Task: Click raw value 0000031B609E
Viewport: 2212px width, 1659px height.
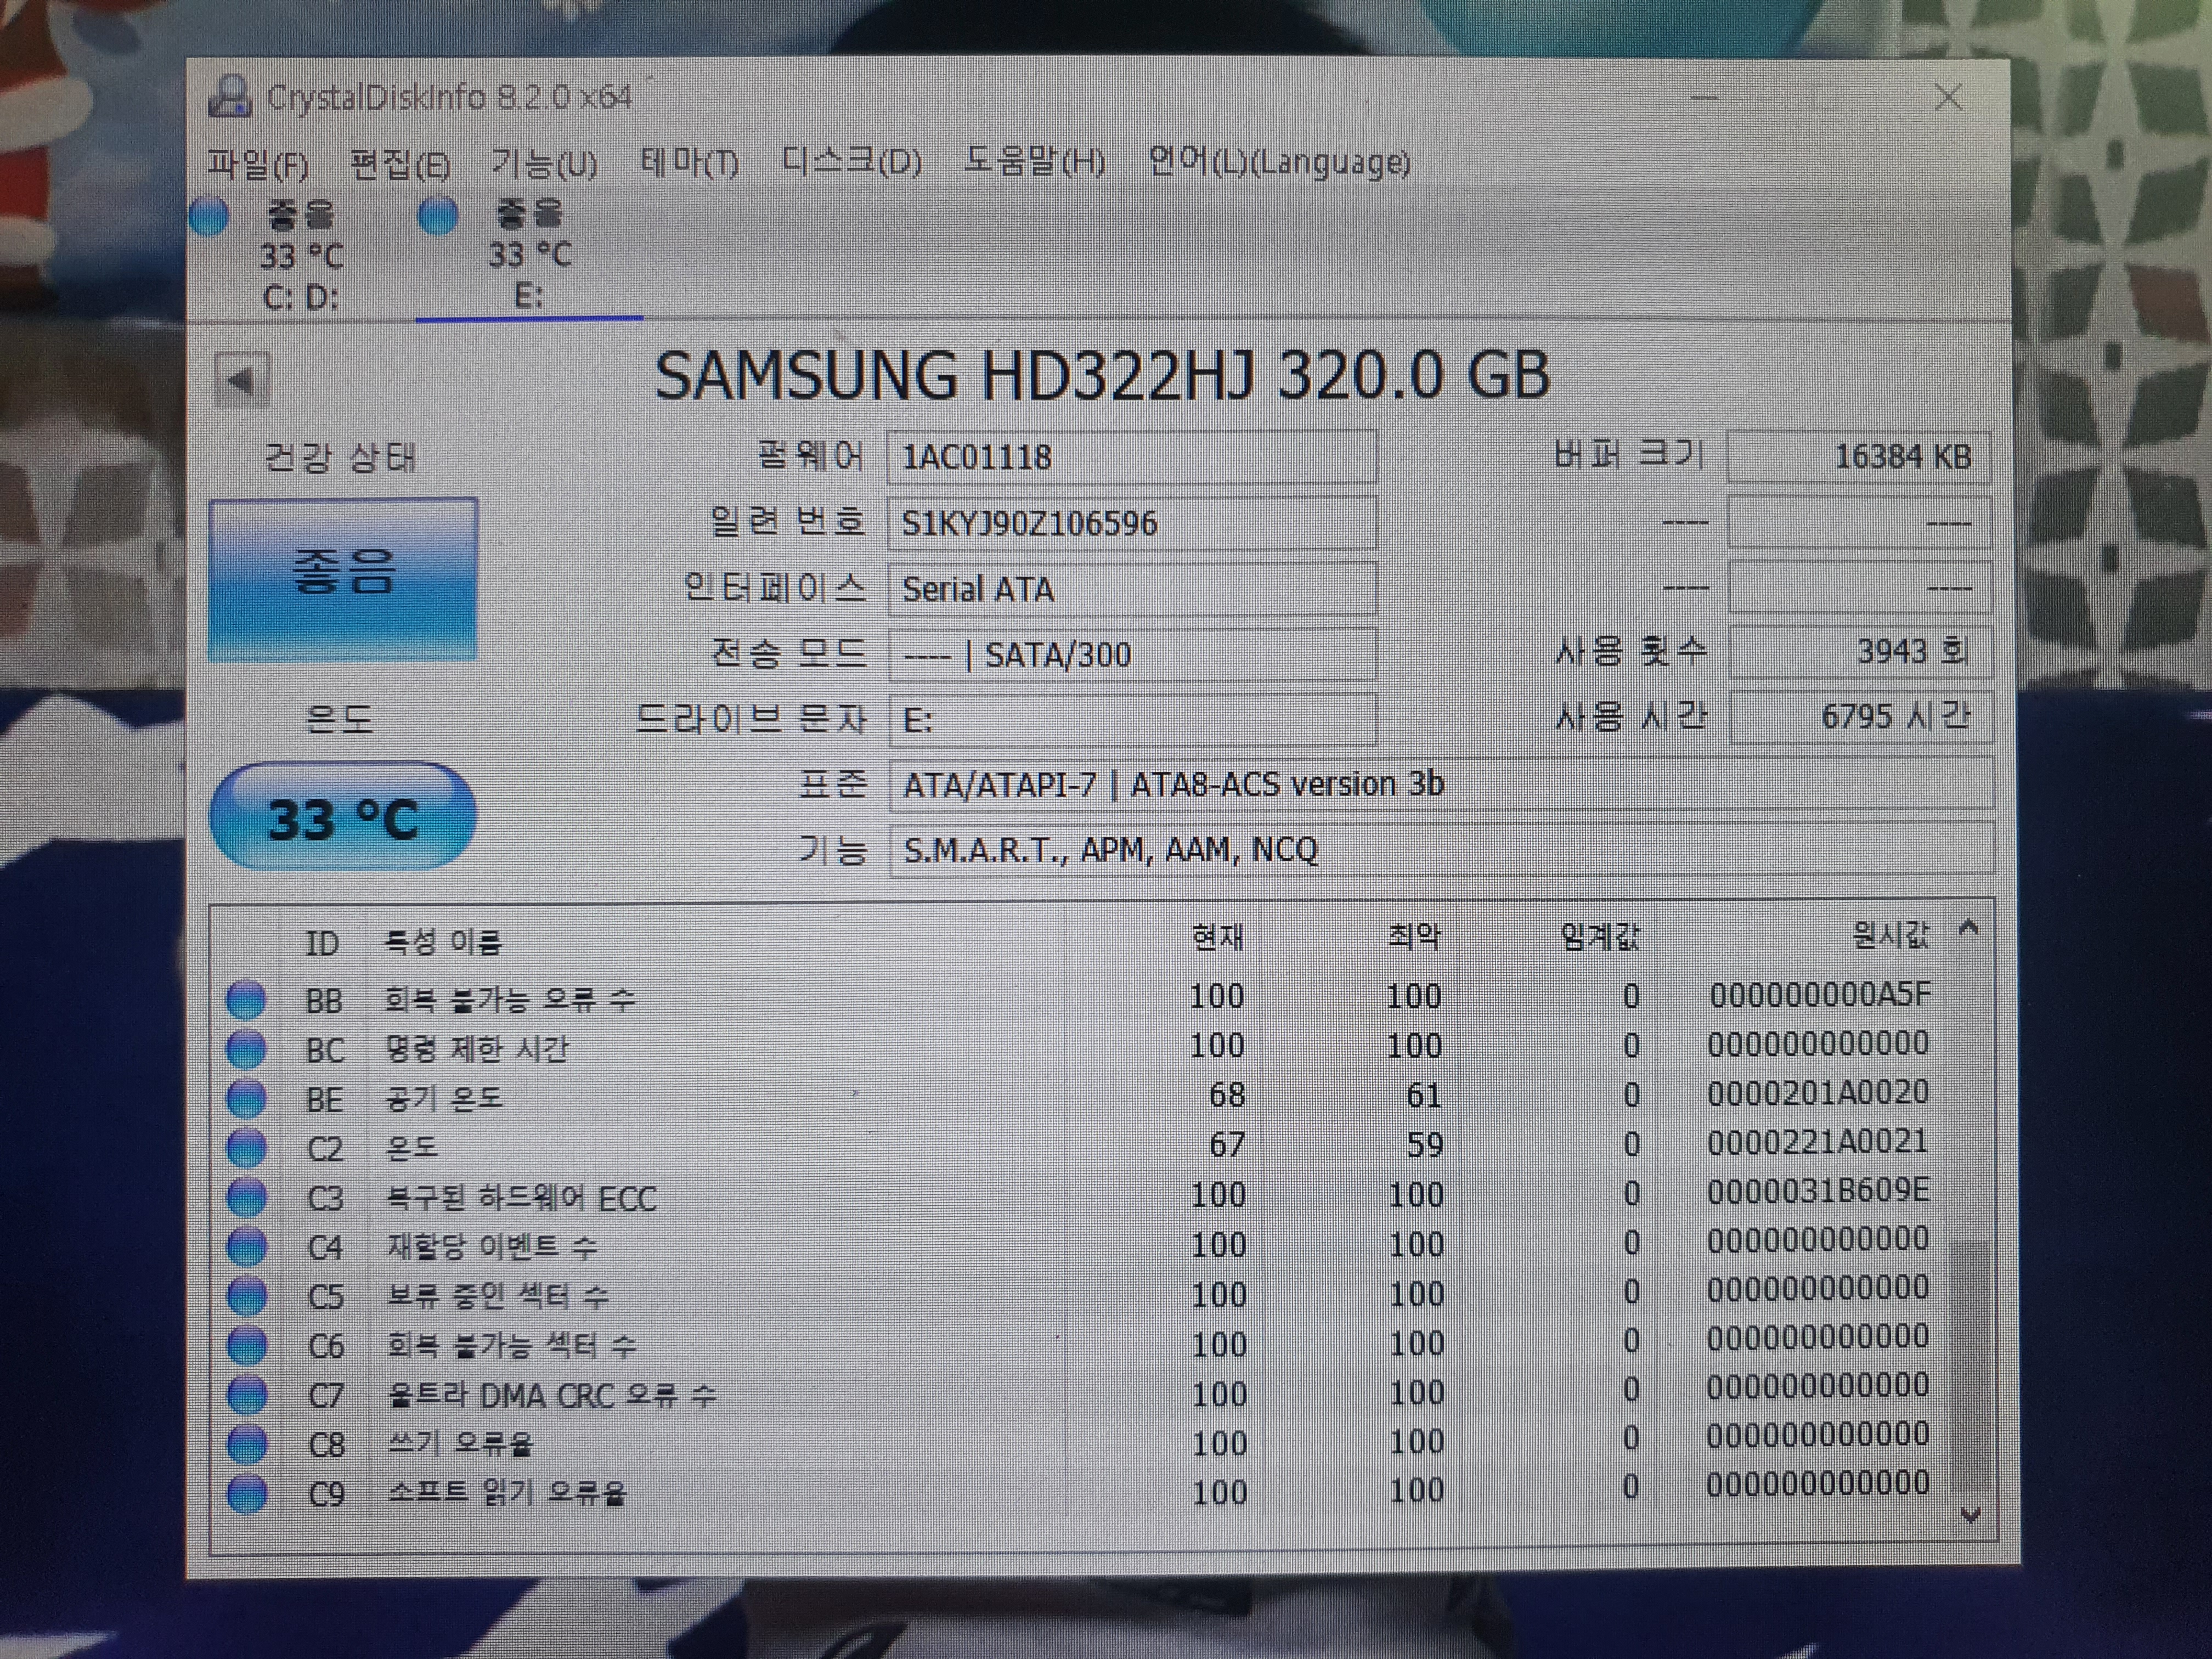Action: [1818, 1191]
